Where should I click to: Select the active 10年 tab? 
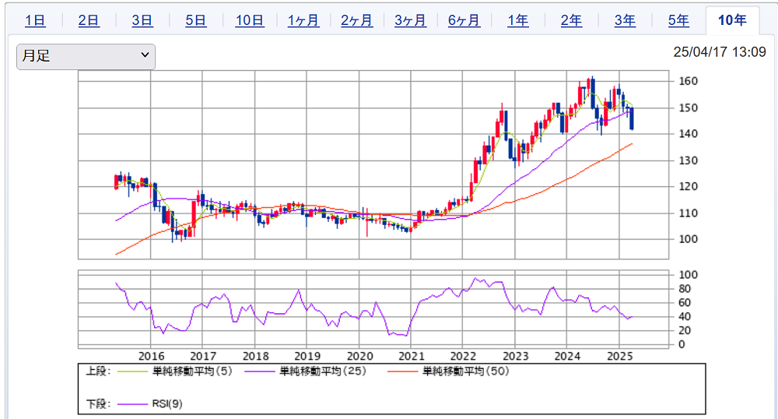coord(732,20)
